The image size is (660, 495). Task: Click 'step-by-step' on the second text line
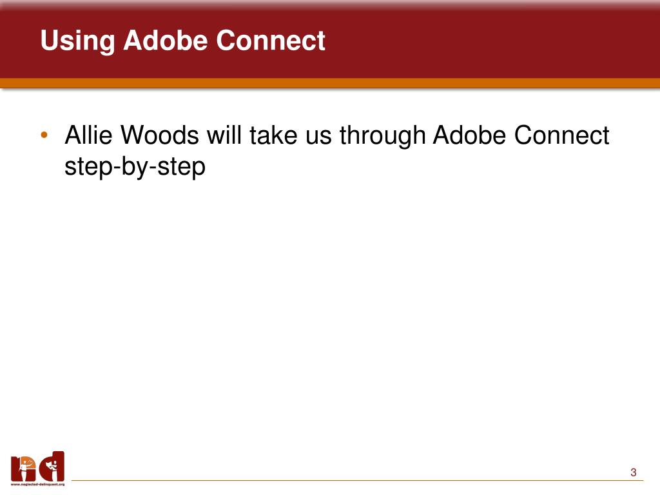[135, 167]
